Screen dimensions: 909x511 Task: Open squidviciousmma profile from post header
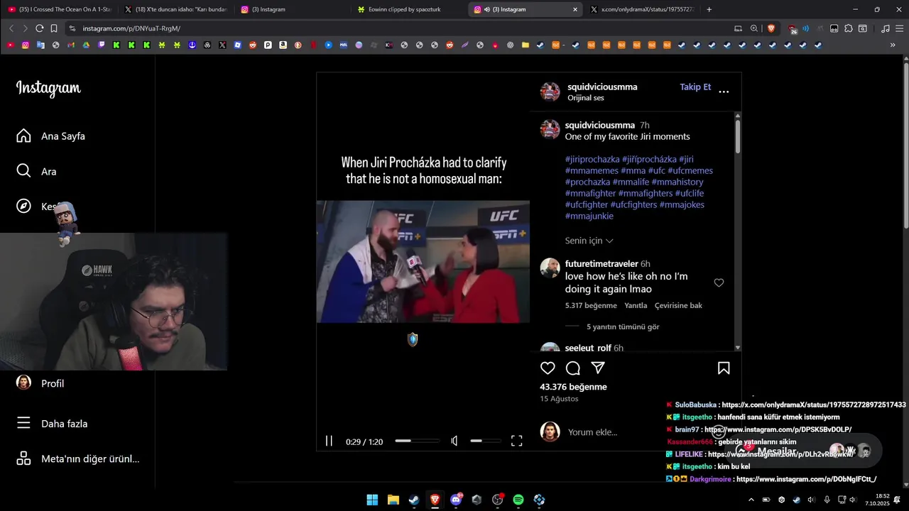click(x=602, y=87)
